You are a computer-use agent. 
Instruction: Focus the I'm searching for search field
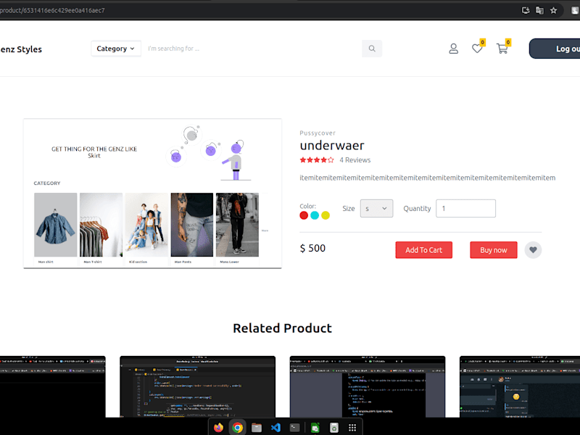252,49
